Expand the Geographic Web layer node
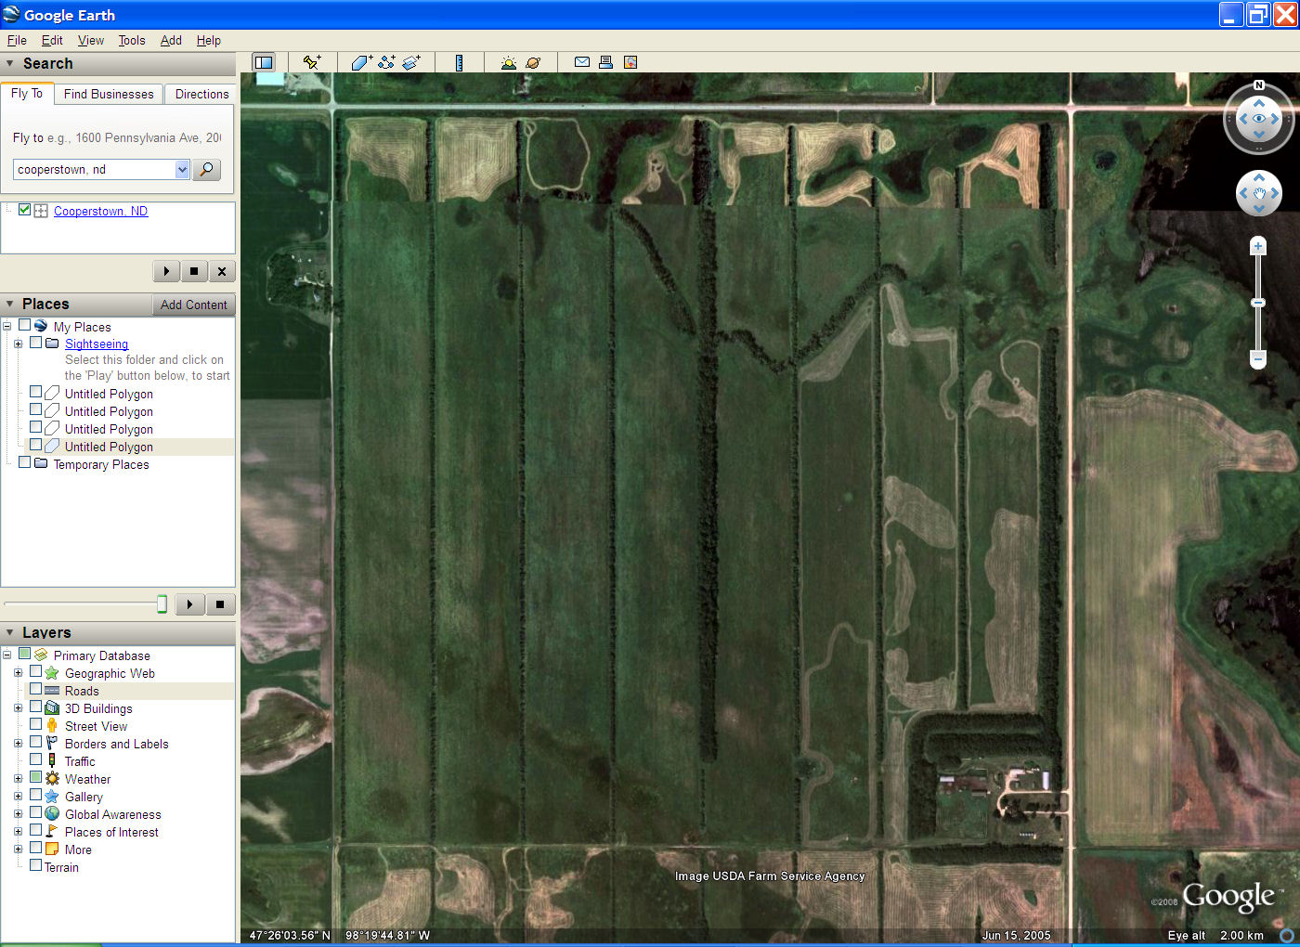The image size is (1300, 947). (x=18, y=672)
